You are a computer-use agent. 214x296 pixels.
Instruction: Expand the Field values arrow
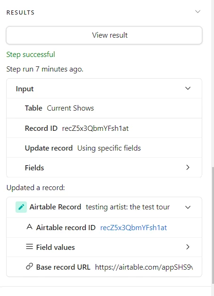click(x=188, y=247)
